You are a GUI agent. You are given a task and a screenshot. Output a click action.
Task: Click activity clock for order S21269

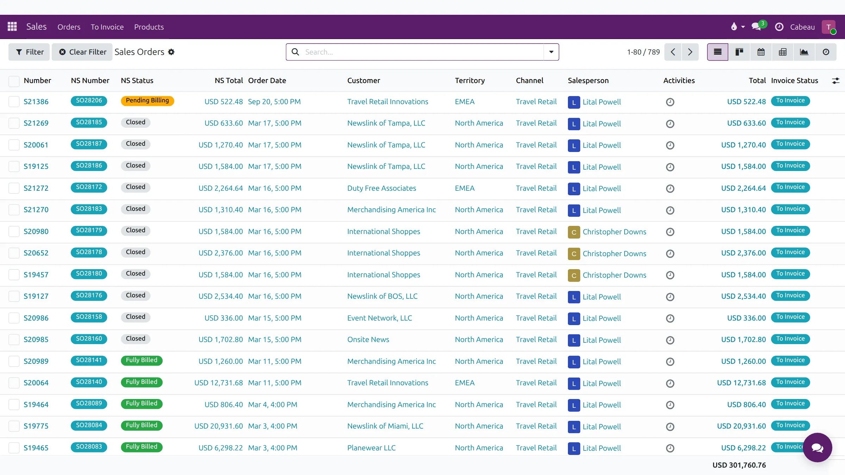(670, 124)
